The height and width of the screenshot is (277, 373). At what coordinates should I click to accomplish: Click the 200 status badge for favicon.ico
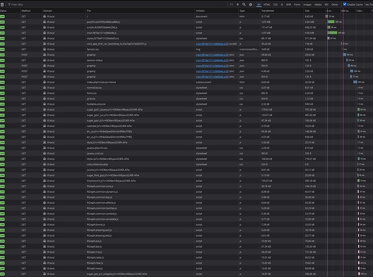coord(3,49)
